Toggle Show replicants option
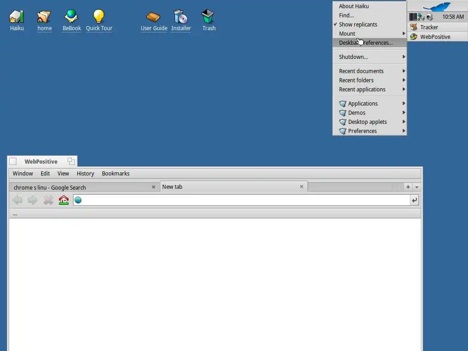The width and height of the screenshot is (468, 351). click(369, 25)
